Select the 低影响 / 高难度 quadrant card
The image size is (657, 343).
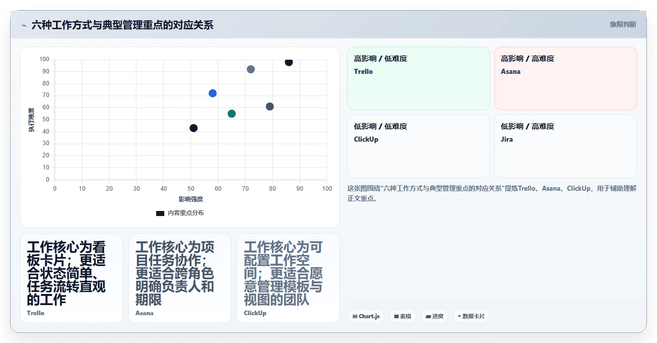[x=566, y=146]
